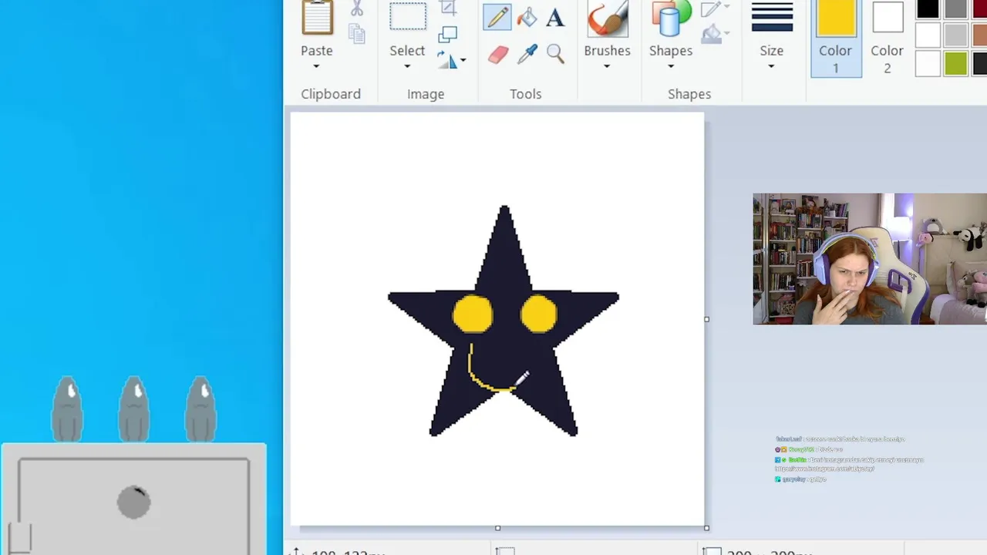This screenshot has height=555, width=987.
Task: Click the Cut scissors icon
Action: click(356, 8)
